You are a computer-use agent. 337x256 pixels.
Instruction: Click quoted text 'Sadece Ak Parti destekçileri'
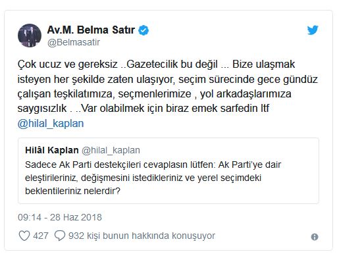pos(83,165)
